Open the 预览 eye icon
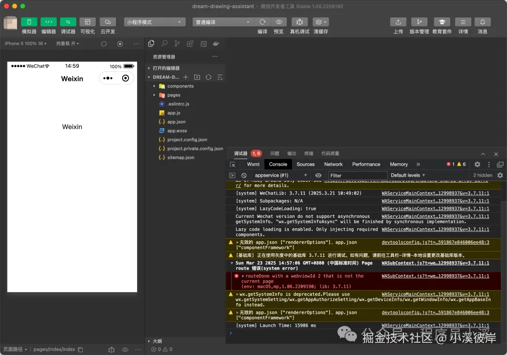This screenshot has width=507, height=355. (x=279, y=22)
